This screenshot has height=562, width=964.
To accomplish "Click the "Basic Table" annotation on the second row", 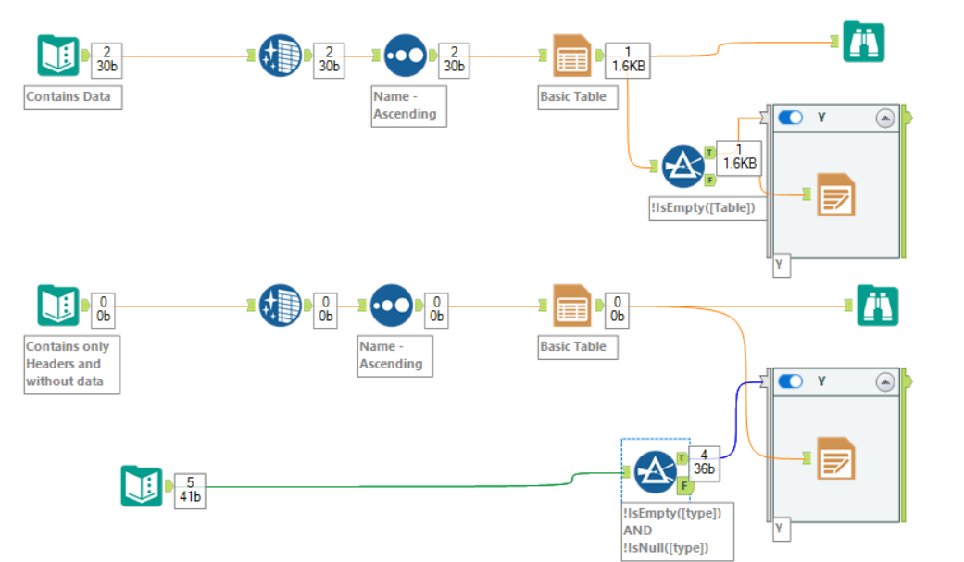I will [x=577, y=347].
